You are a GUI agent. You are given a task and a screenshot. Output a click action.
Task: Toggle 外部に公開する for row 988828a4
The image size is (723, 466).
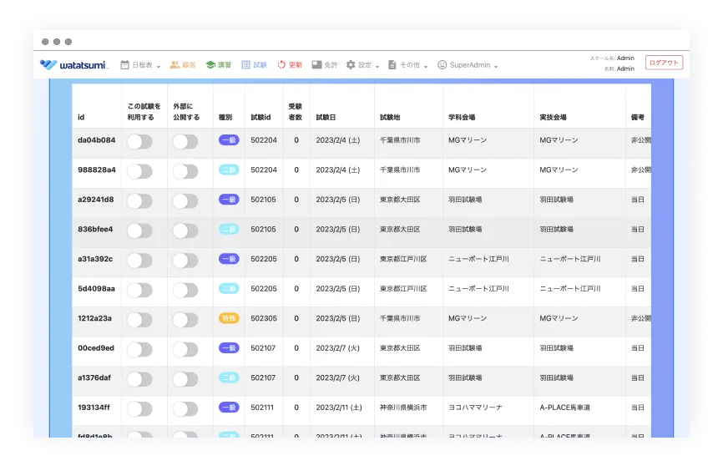point(185,171)
